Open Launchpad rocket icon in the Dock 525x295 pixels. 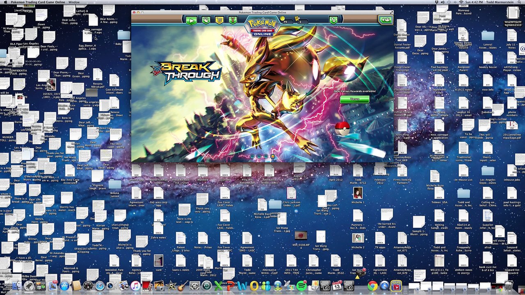[29, 286]
